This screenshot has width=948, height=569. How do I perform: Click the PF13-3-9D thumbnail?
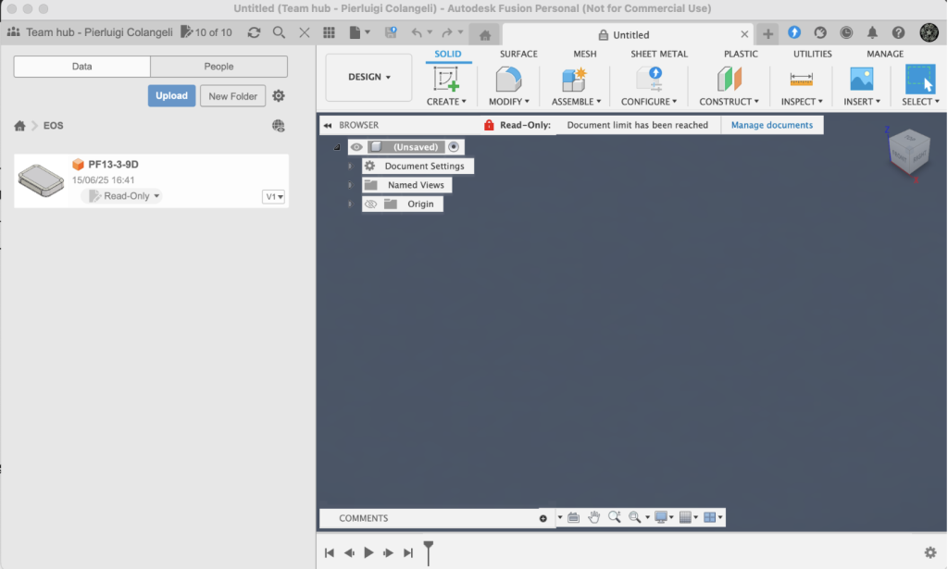click(41, 180)
